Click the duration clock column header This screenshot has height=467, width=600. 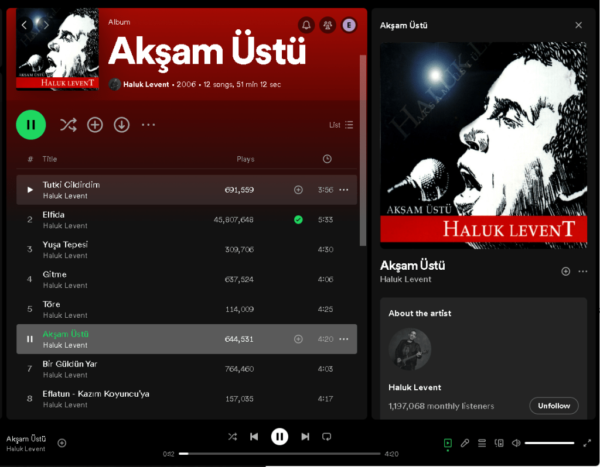[x=327, y=159]
